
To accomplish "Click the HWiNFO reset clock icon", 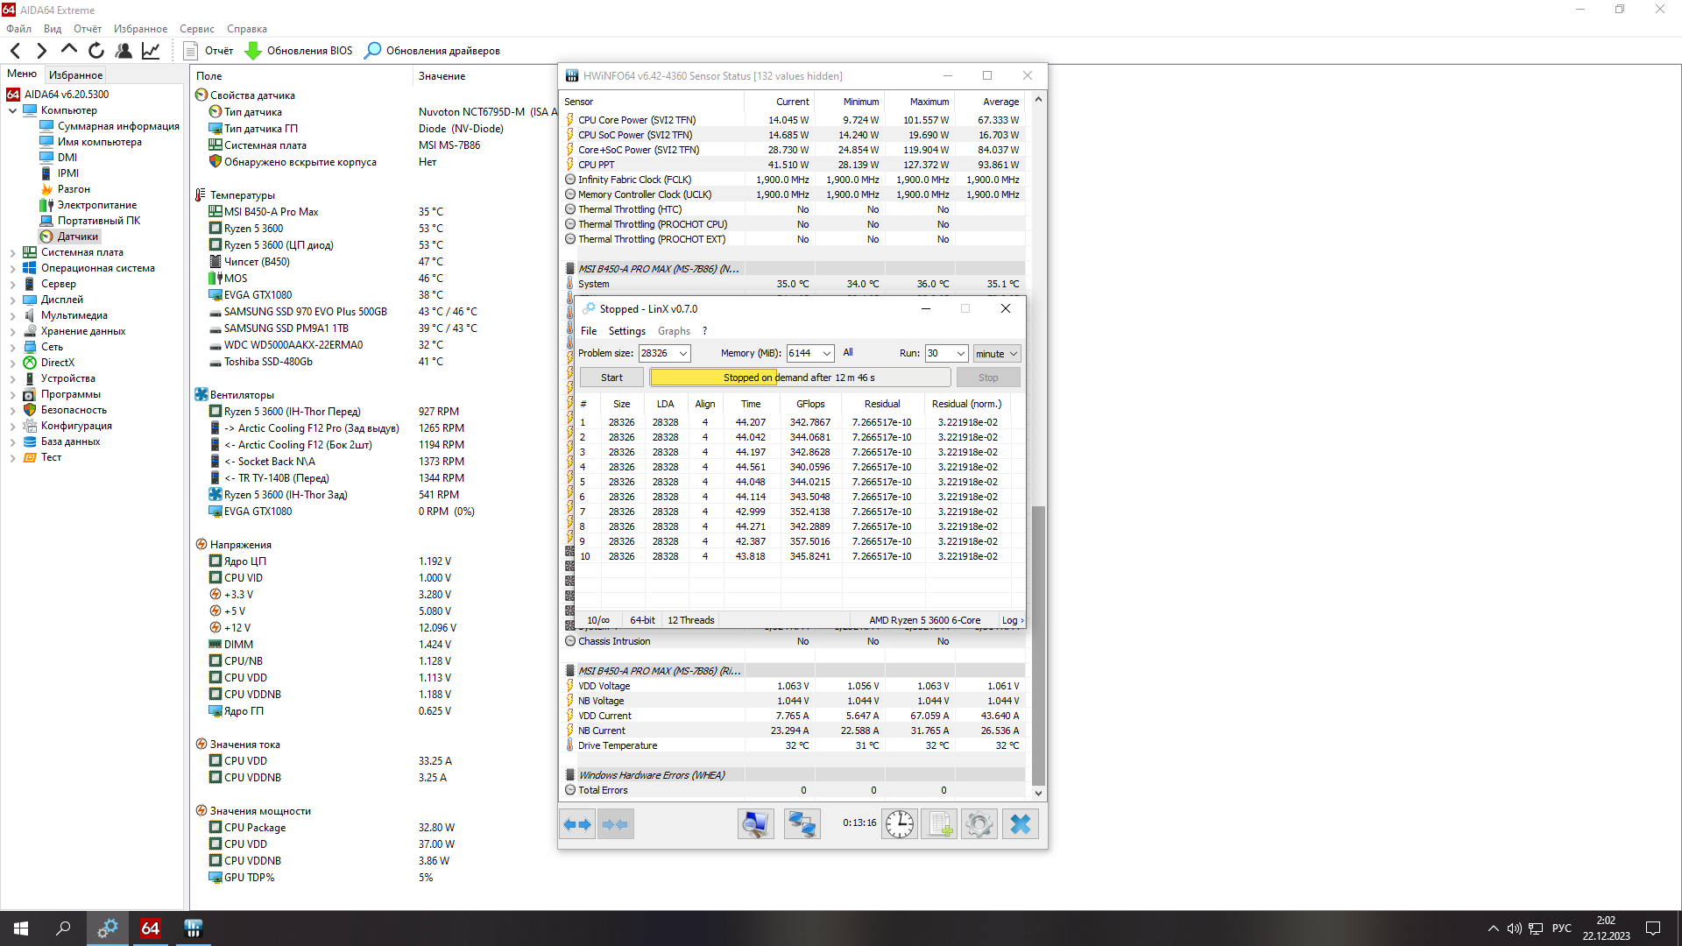I will click(x=900, y=824).
